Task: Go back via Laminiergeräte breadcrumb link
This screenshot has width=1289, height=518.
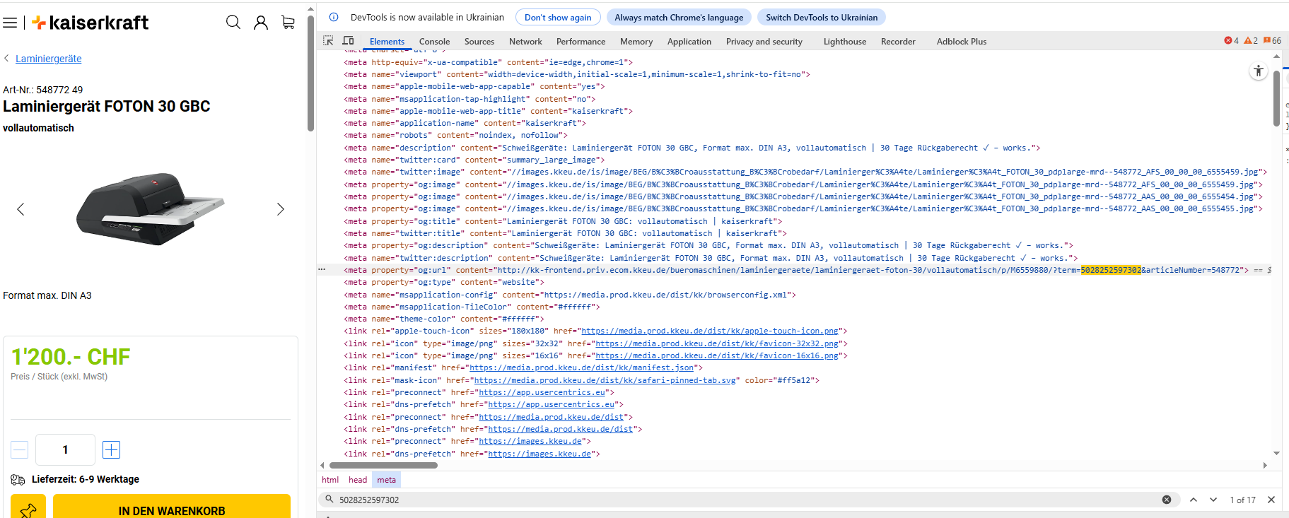Action: coord(49,59)
